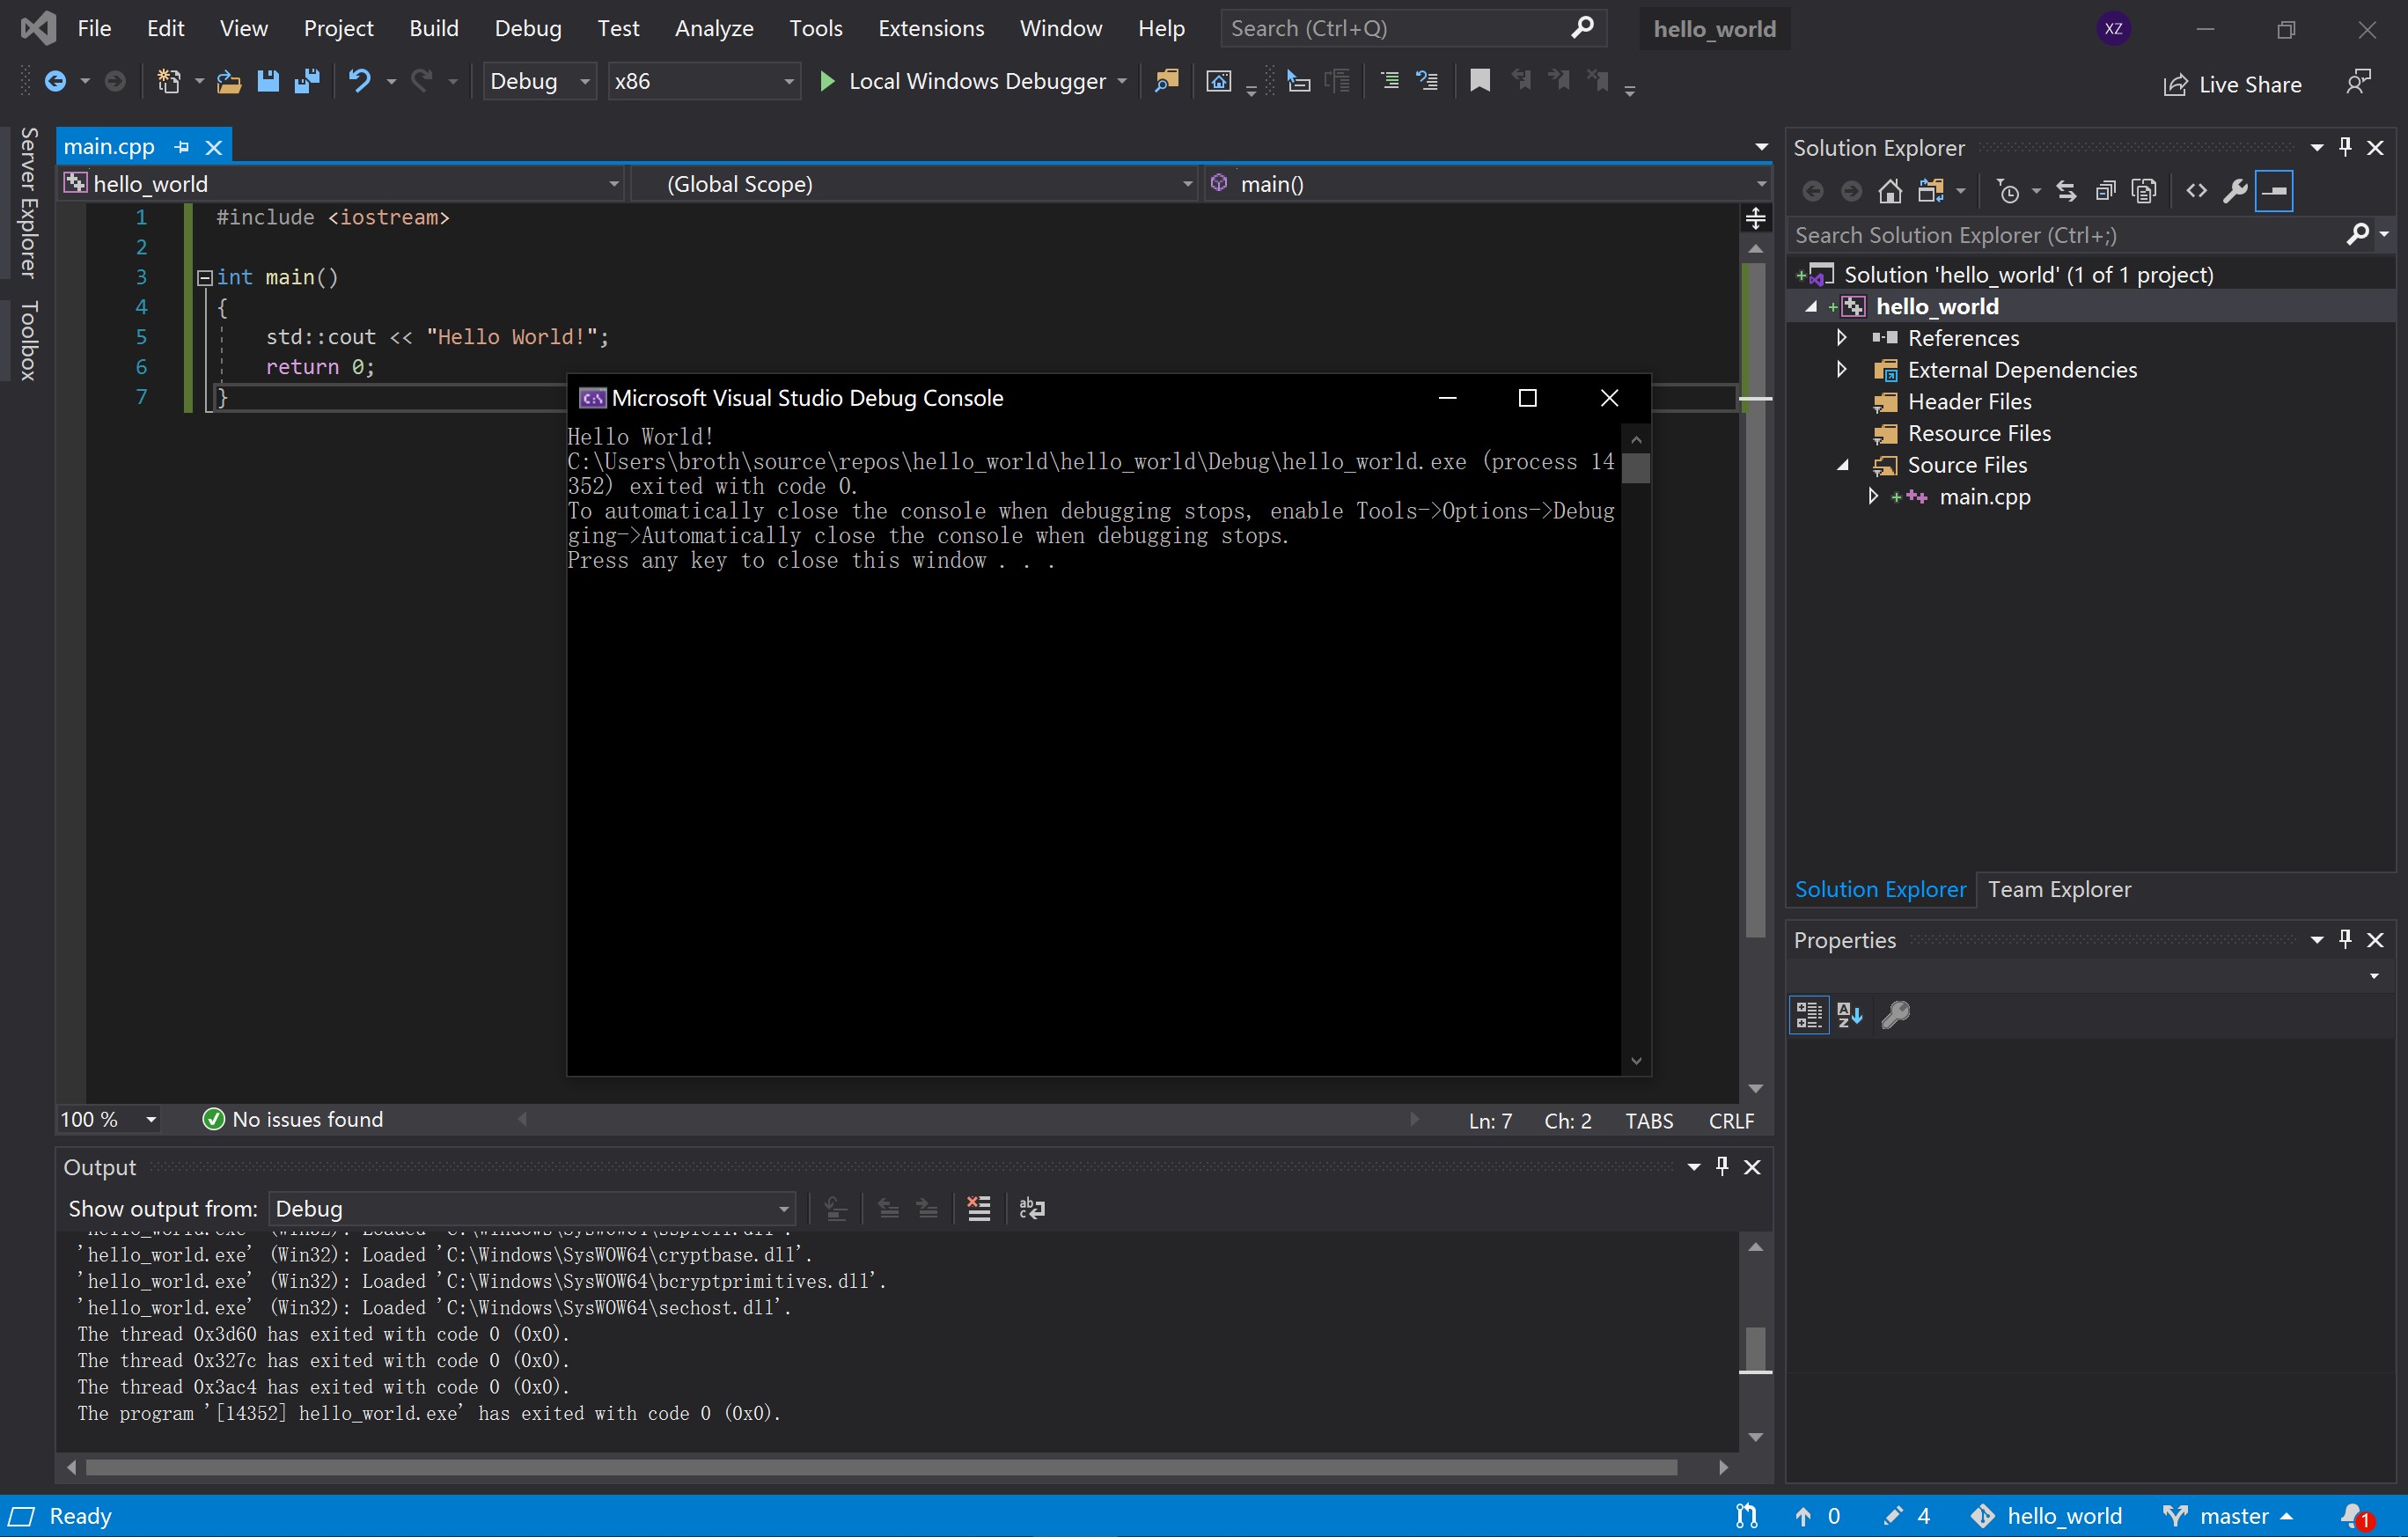This screenshot has height=1537, width=2408.
Task: Switch Views with the folder view icon
Action: coord(1930,191)
